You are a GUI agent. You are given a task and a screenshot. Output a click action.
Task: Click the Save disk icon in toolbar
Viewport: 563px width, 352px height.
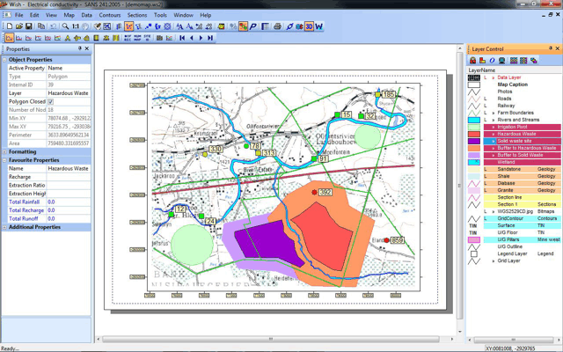[27, 27]
